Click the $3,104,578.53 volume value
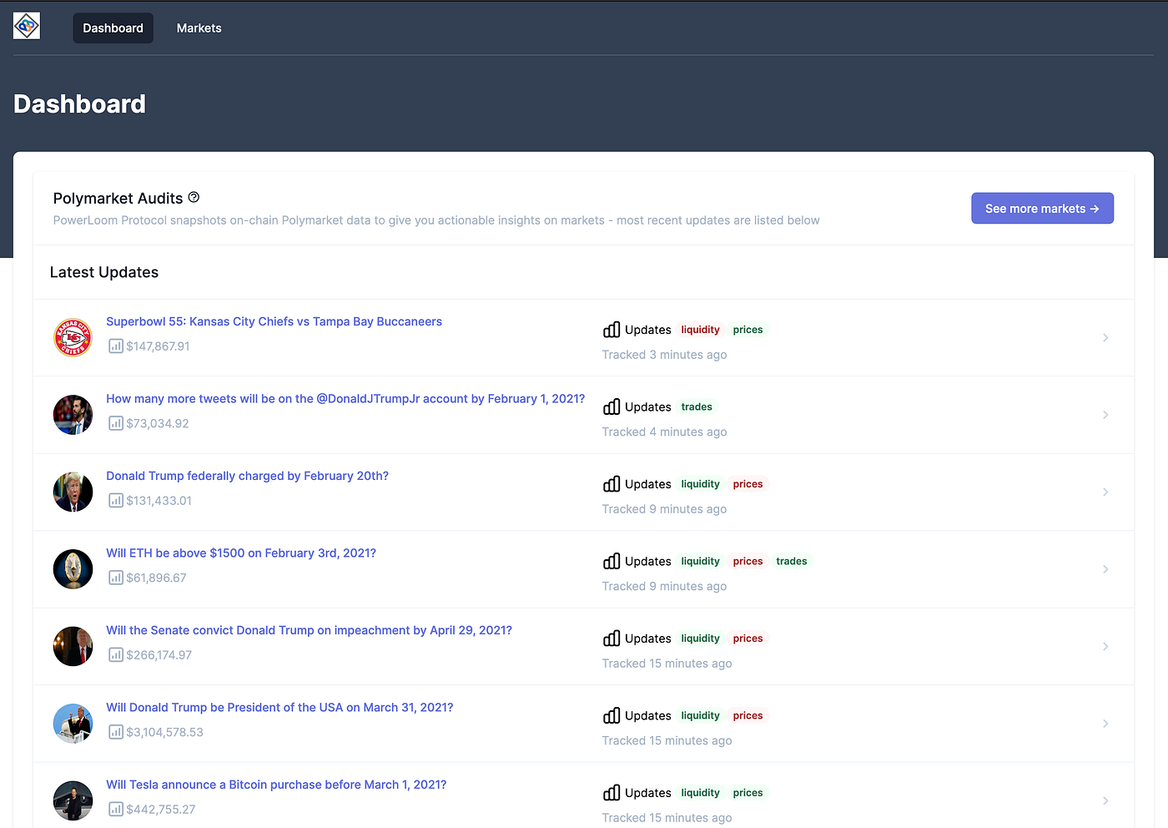Screen dimensions: 1168x828 click(x=165, y=732)
